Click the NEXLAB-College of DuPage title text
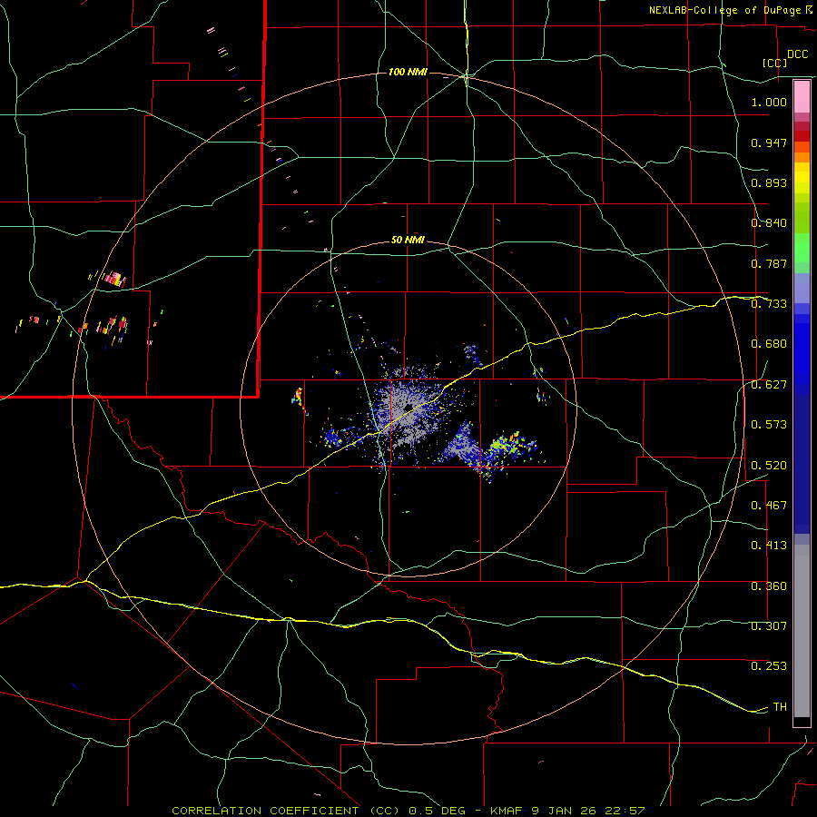 [726, 10]
